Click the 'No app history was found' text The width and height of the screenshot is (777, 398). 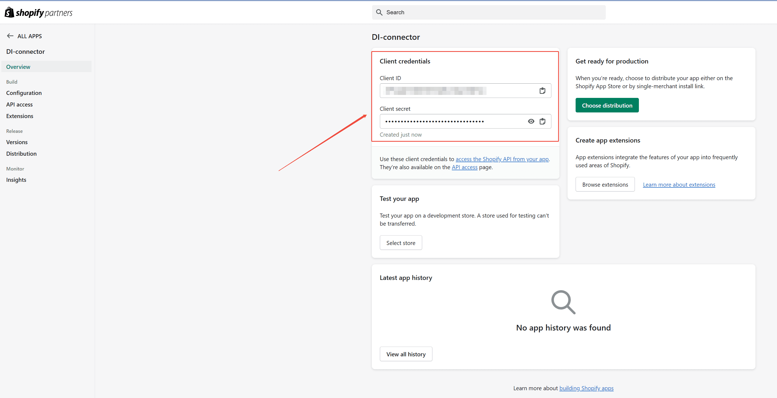point(563,328)
